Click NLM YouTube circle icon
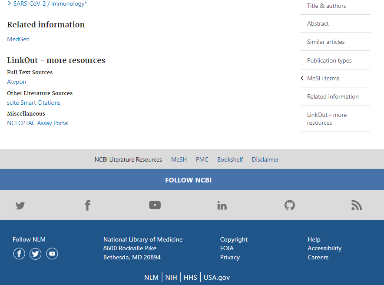The width and height of the screenshot is (384, 285). [52, 254]
